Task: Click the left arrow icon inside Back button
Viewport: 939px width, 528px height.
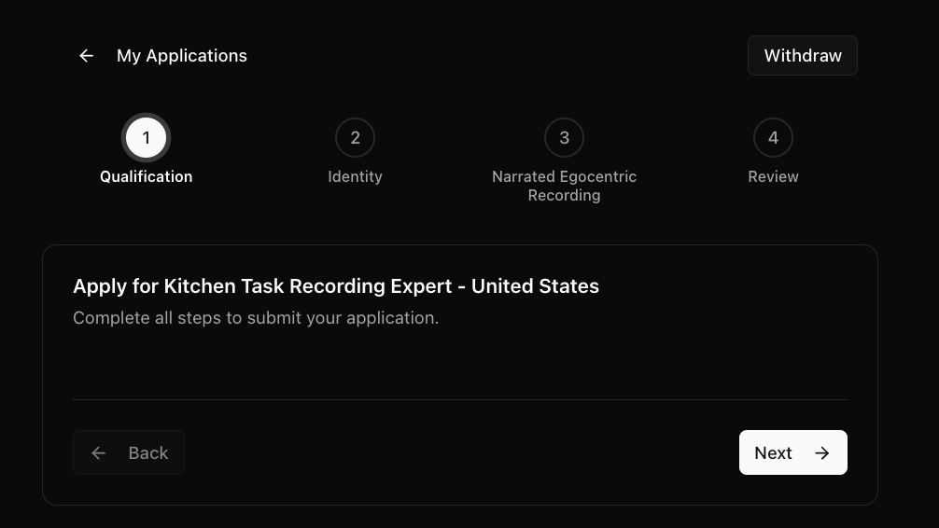Action: [x=98, y=453]
